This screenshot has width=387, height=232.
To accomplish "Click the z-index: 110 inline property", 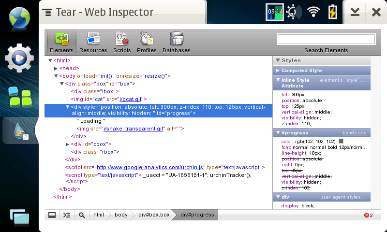I will tap(296, 124).
